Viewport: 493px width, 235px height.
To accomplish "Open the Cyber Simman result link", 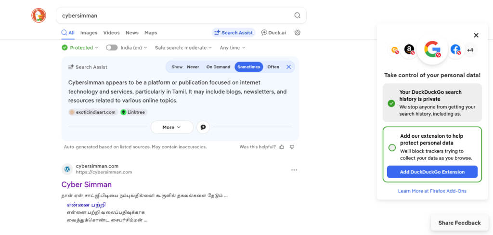I will [87, 184].
